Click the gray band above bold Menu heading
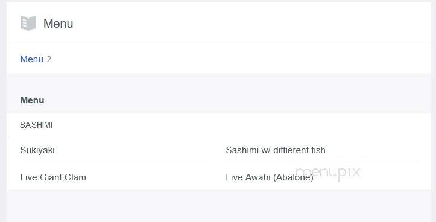 click(218, 81)
